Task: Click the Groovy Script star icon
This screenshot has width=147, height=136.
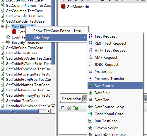Action: pos(90,128)
